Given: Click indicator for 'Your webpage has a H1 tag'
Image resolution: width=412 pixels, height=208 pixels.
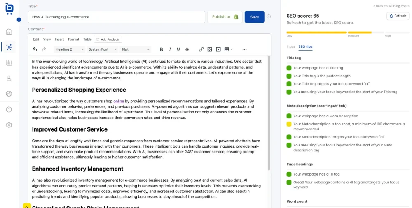Looking at the screenshot, I should coord(289,174).
